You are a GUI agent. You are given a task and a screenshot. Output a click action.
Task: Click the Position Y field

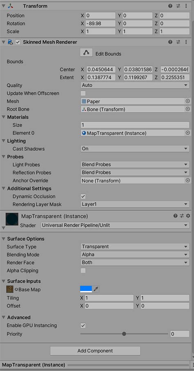coord(137,16)
